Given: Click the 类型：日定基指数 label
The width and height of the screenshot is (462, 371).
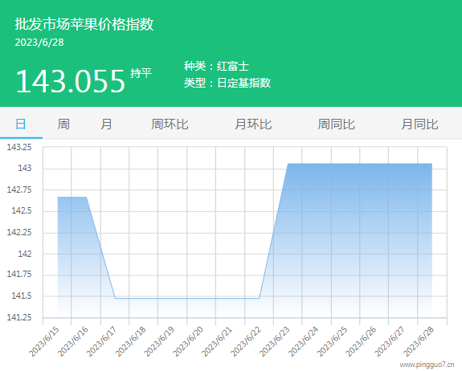Looking at the screenshot, I should pyautogui.click(x=227, y=83).
